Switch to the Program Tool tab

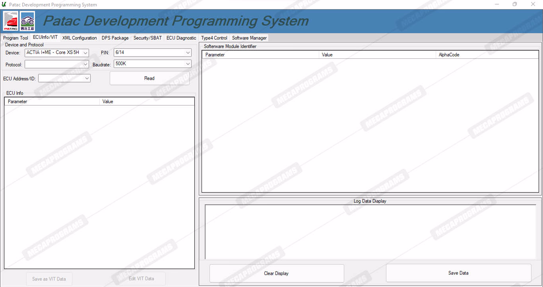click(16, 38)
